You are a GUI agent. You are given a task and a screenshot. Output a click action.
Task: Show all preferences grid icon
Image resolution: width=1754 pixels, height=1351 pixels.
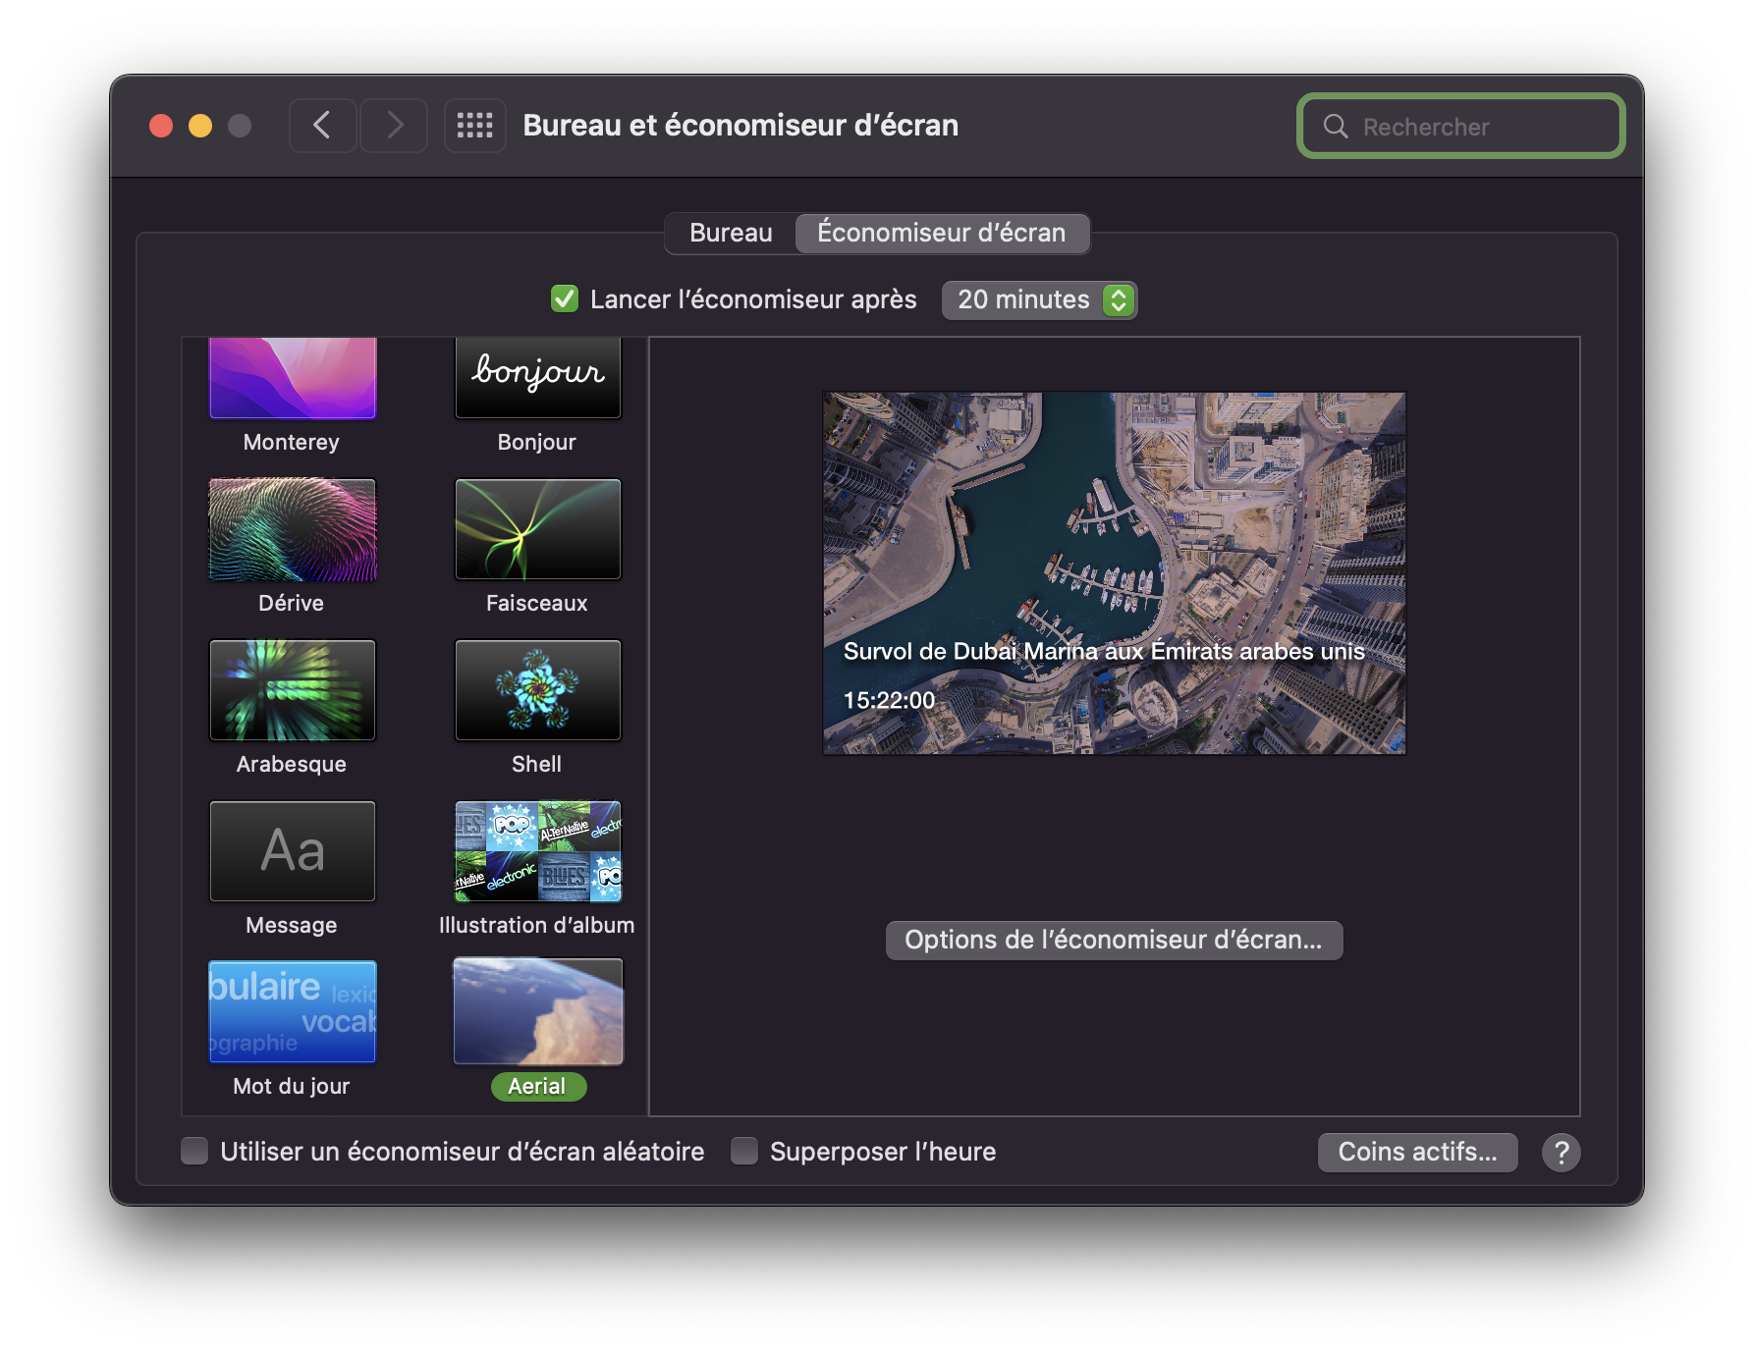(475, 126)
